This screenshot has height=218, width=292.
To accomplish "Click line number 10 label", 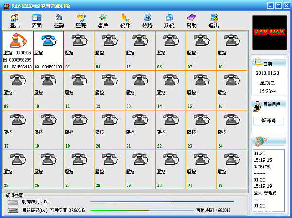I will [37, 106].
